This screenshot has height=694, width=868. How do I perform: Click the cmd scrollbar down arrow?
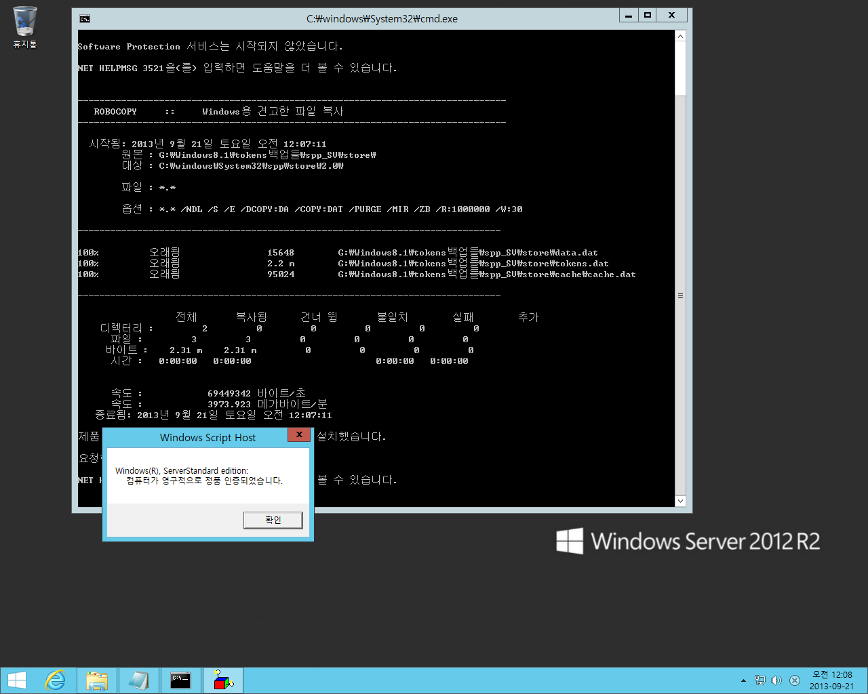click(x=680, y=501)
